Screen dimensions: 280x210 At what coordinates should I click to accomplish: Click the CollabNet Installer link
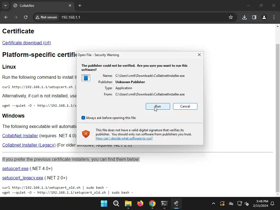tap(20, 136)
